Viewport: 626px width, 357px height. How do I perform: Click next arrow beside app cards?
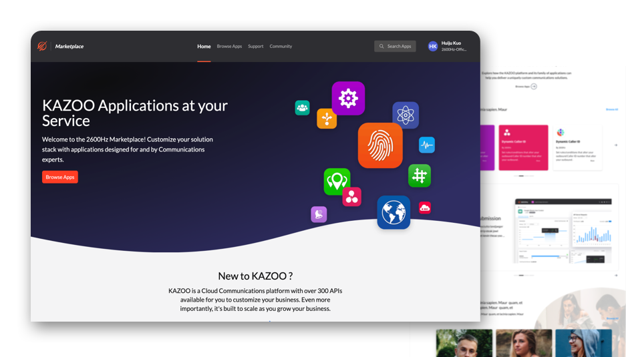pyautogui.click(x=615, y=145)
